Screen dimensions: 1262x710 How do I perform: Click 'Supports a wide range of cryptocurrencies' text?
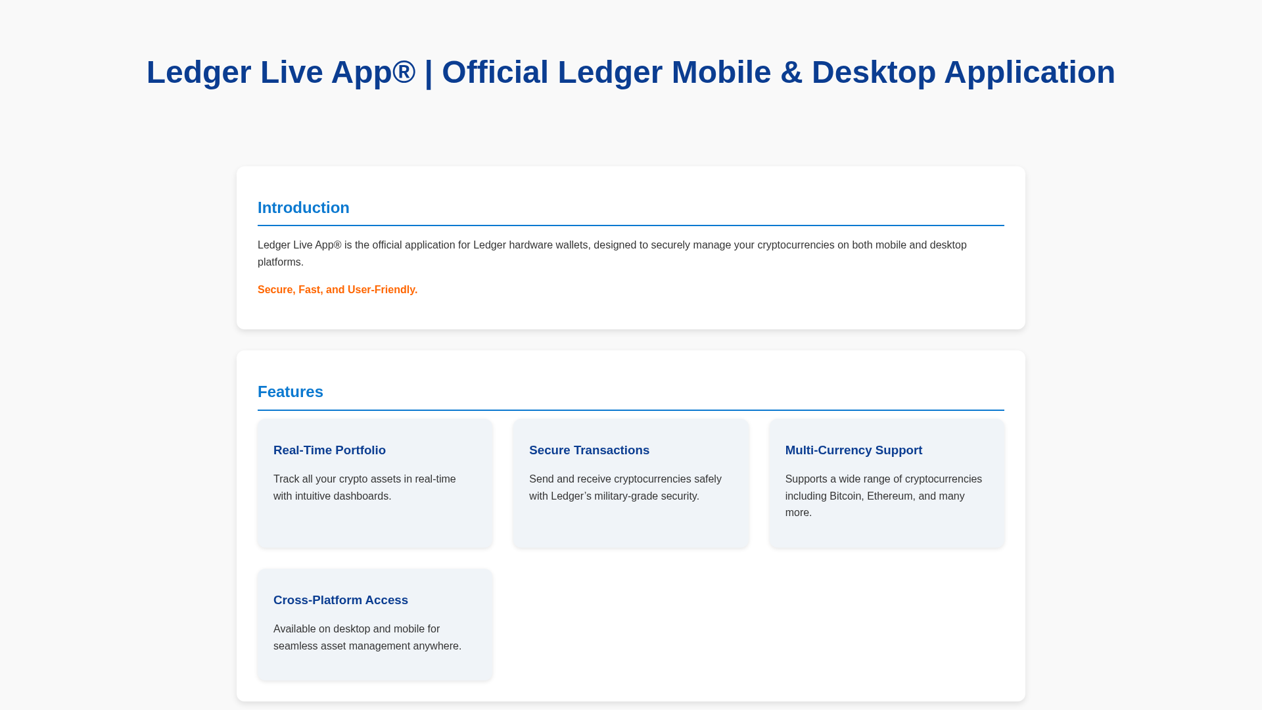tap(883, 496)
